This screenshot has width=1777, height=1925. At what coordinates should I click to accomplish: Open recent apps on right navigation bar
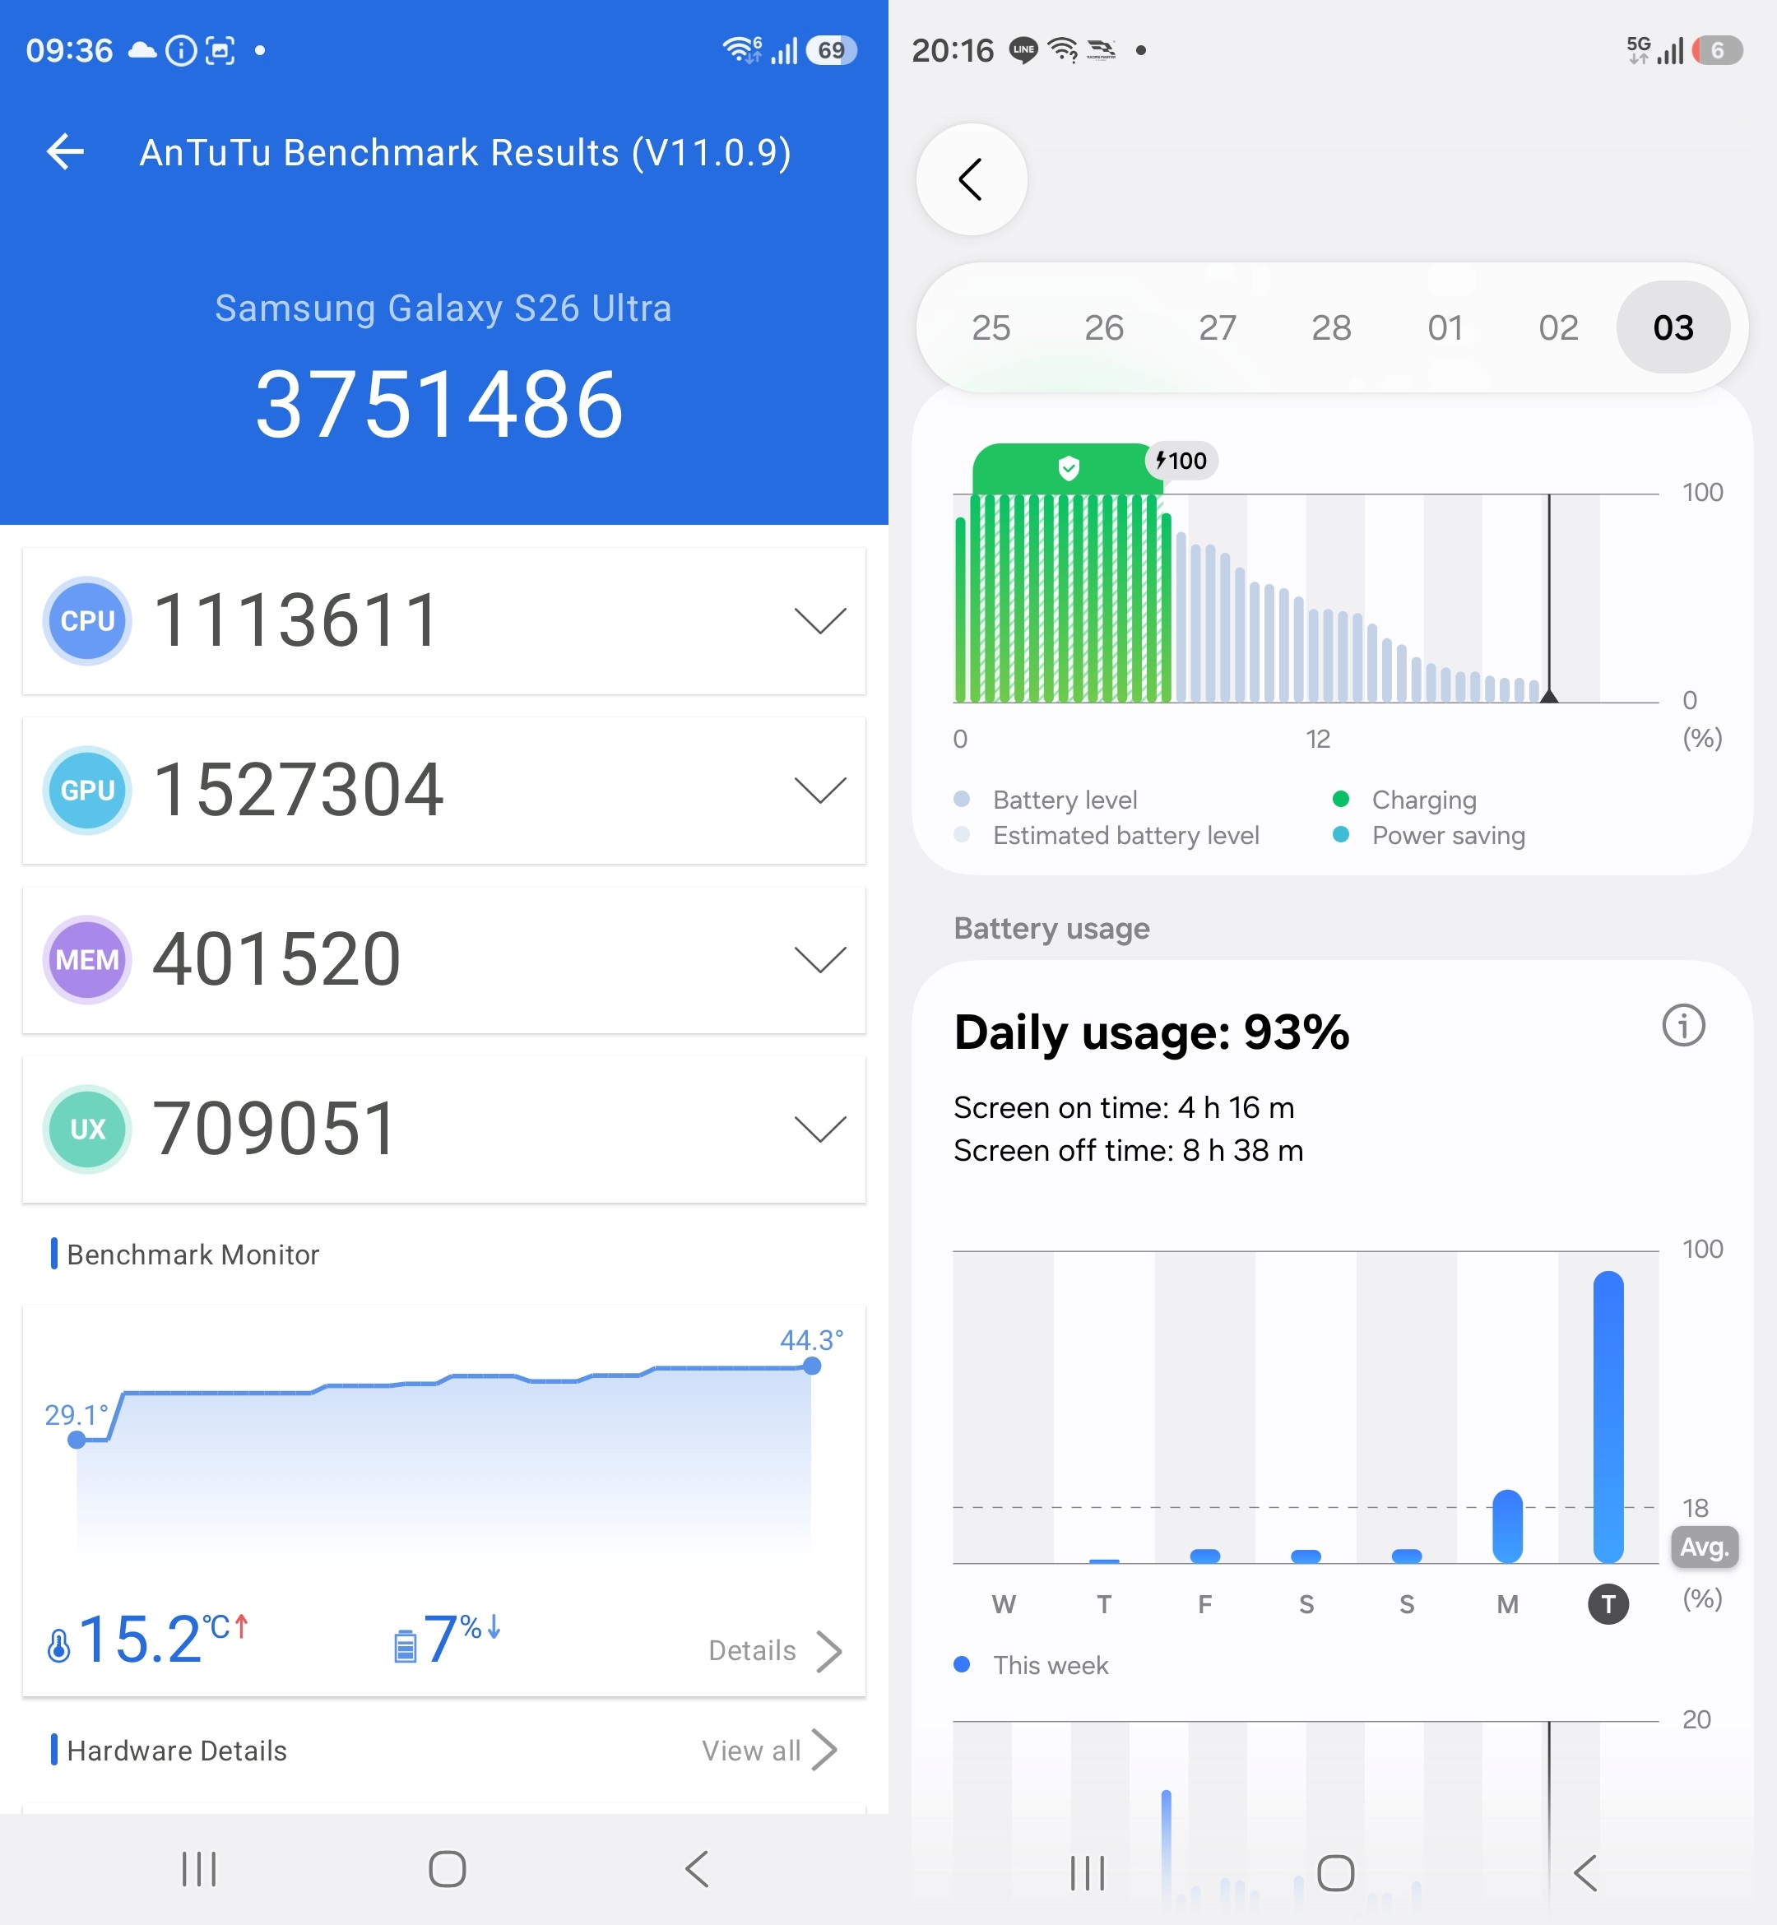(1088, 1872)
